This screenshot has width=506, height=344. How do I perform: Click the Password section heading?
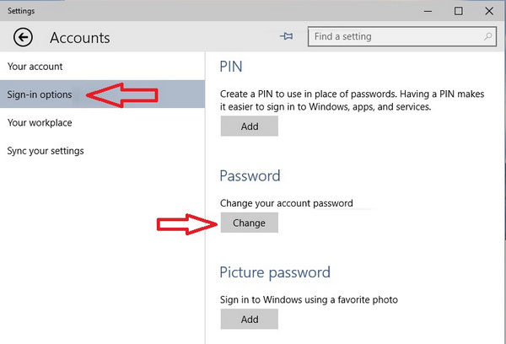tap(250, 176)
